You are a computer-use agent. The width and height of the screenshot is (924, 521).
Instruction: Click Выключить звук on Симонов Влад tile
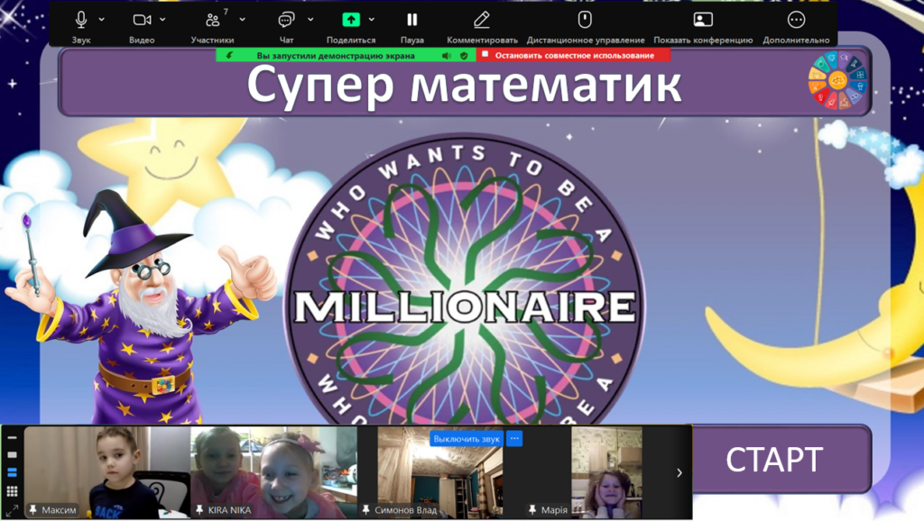pos(467,439)
